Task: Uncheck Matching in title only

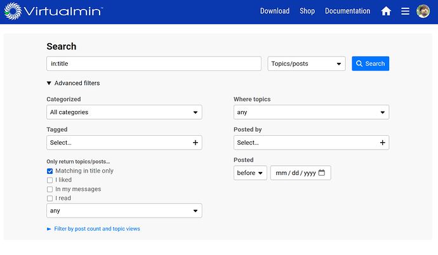Action: pyautogui.click(x=50, y=171)
